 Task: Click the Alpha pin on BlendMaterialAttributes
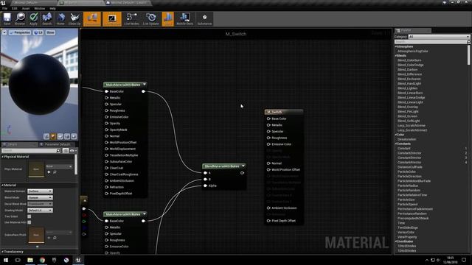(205, 185)
